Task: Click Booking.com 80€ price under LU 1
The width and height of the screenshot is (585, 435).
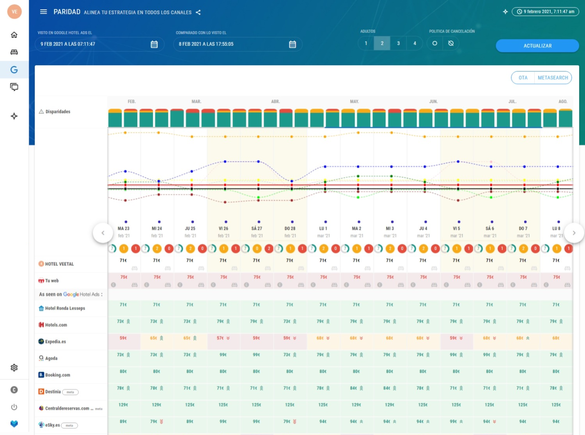Action: (323, 371)
